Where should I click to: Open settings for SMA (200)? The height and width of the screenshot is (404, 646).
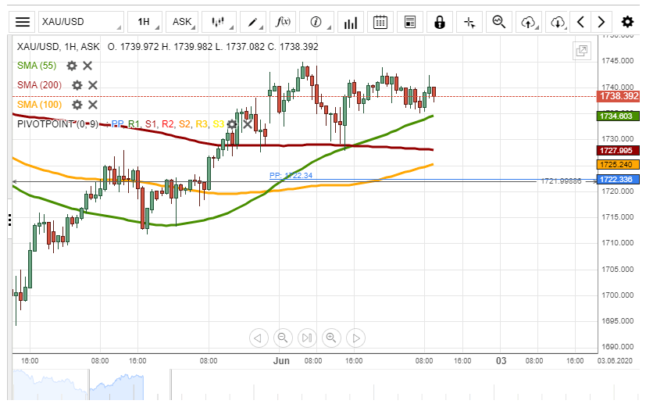pos(77,85)
